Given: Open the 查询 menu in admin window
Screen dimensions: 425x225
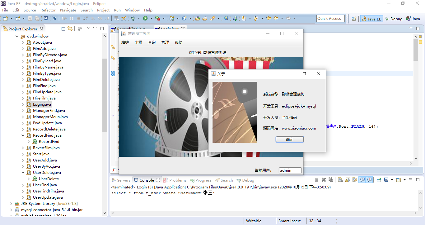Looking at the screenshot, I should point(152,42).
